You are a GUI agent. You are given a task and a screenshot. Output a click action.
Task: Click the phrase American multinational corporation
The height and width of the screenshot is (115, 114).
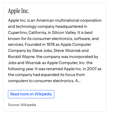click(69, 20)
